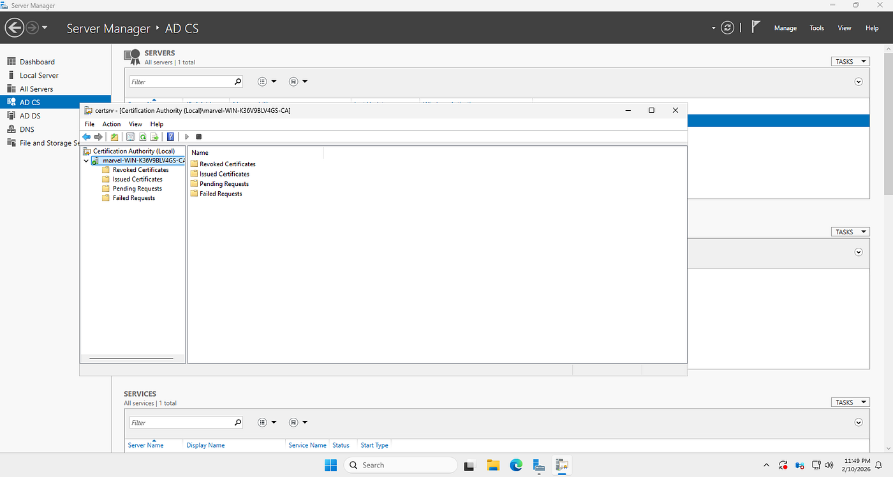This screenshot has height=477, width=893.
Task: Click the green Refresh icon in certsrv toolbar
Action: pyautogui.click(x=143, y=137)
